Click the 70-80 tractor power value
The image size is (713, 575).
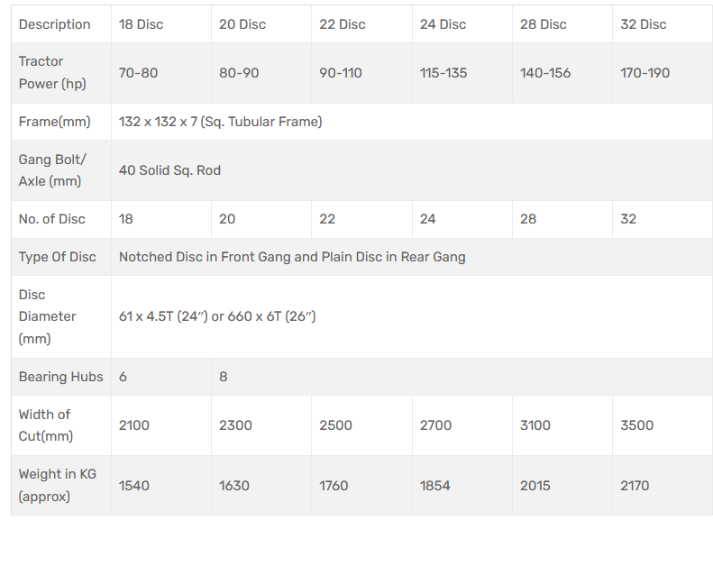point(138,73)
